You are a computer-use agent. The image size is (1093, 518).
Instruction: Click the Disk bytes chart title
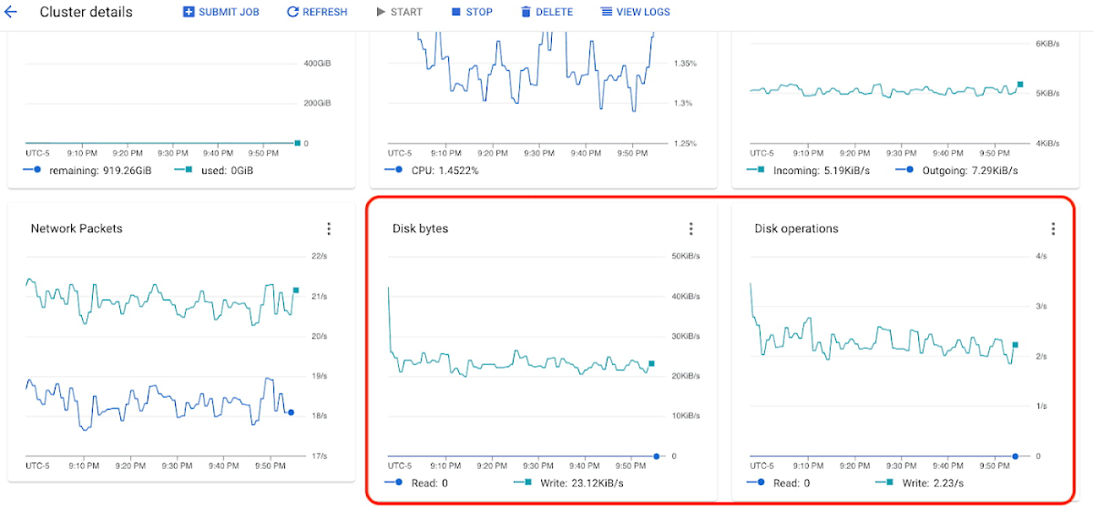pyautogui.click(x=420, y=229)
